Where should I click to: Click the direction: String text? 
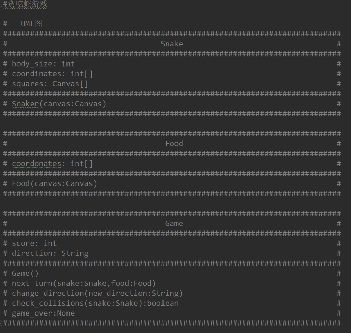point(50,253)
